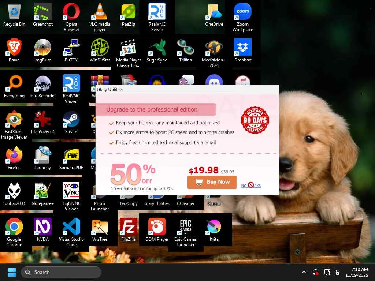The height and width of the screenshot is (281, 375).
Task: Launch Google Chrome icon
Action: (x=14, y=232)
